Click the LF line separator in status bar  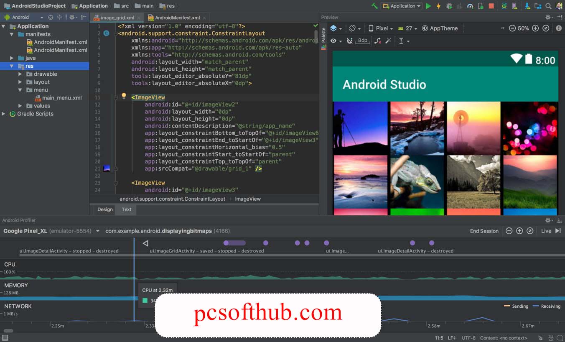(x=452, y=338)
